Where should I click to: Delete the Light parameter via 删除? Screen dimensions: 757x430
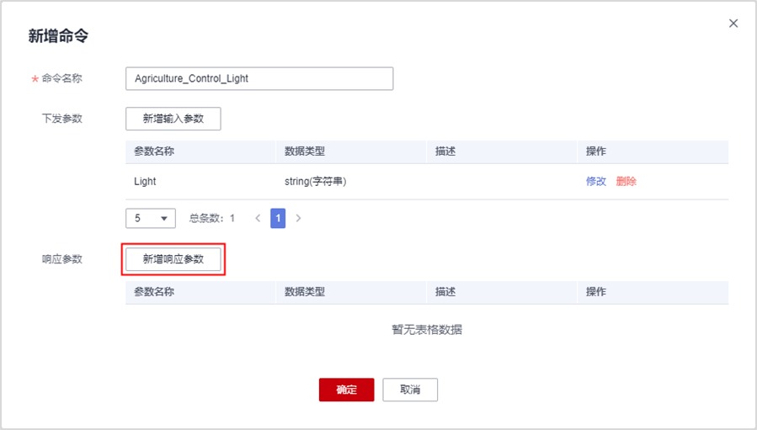coord(626,181)
